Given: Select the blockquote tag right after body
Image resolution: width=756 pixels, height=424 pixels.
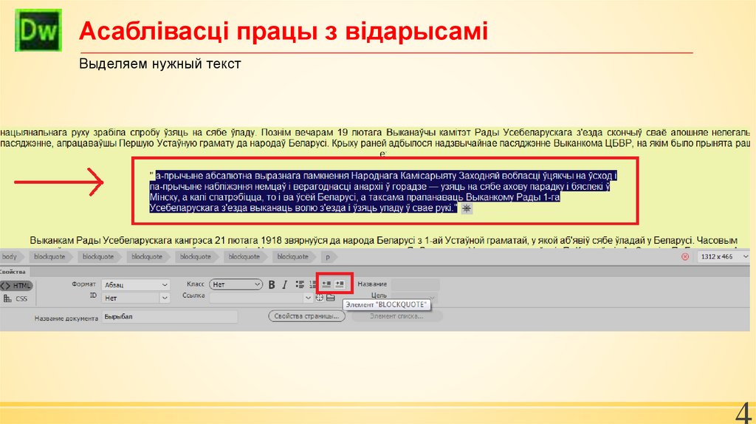Looking at the screenshot, I should (49, 256).
